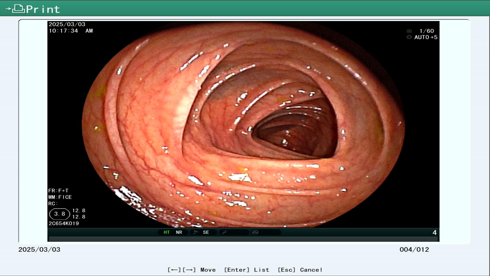Toggle the NR noise reduction indicator
Screen dimensions: 490x276
179,232
